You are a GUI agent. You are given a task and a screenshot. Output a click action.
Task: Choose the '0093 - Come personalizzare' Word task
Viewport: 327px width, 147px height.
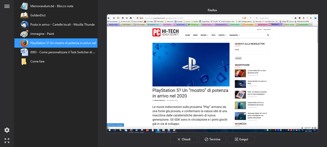click(x=63, y=52)
